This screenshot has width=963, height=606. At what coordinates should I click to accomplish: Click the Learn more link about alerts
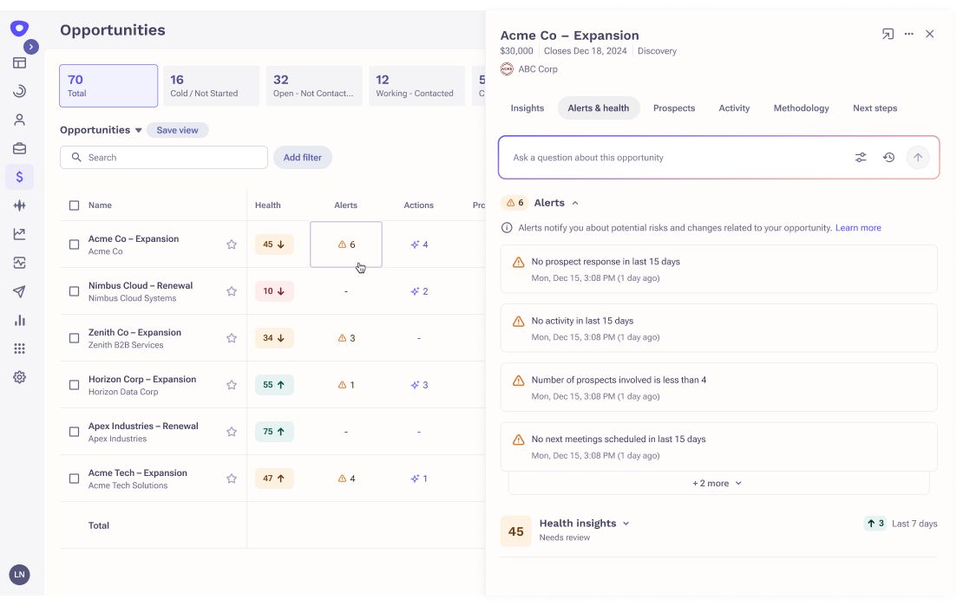(858, 227)
